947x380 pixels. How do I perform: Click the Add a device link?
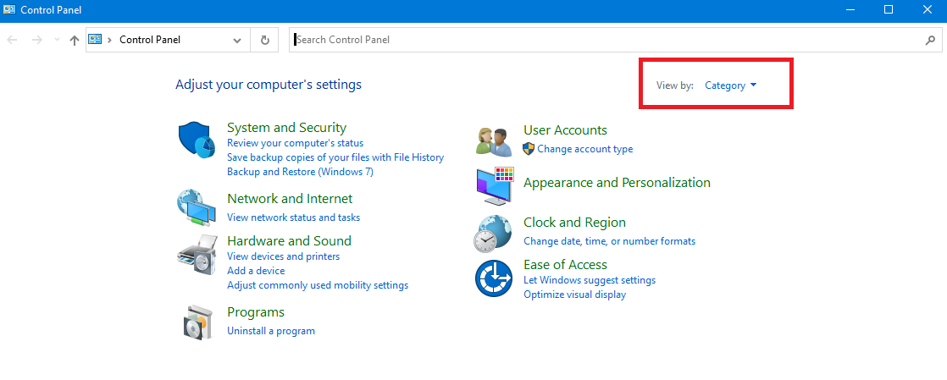coord(256,271)
